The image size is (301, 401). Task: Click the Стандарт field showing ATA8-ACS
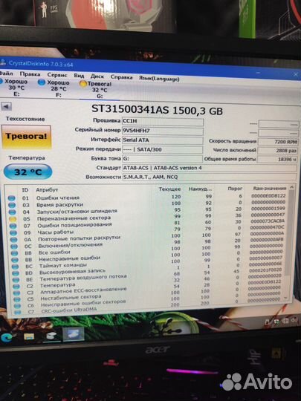(210, 168)
